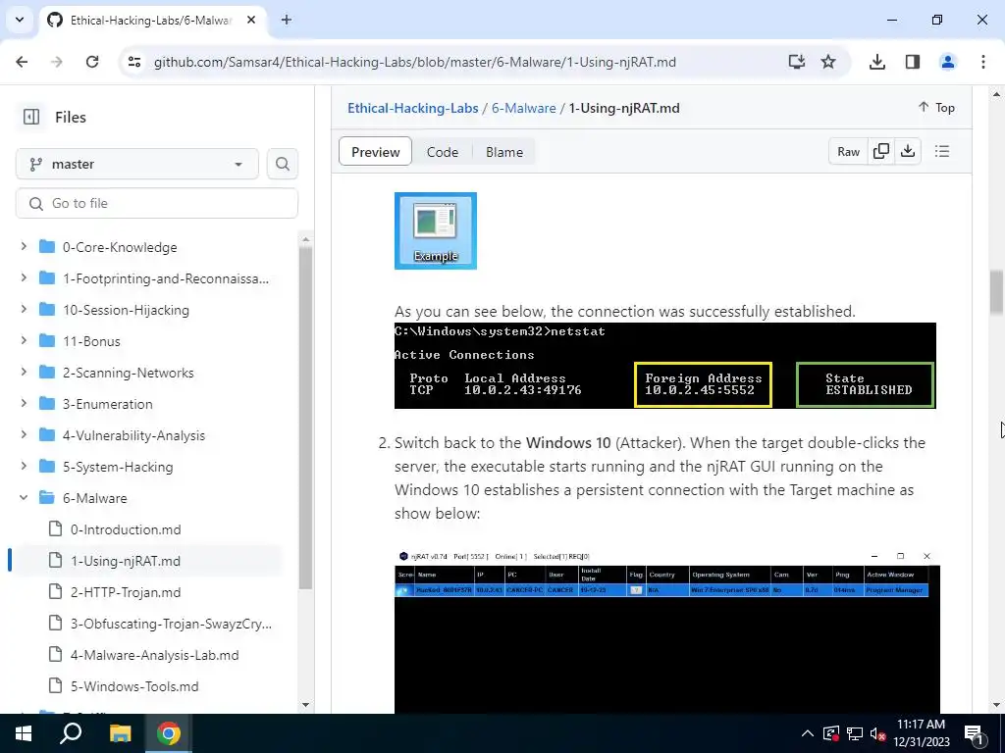The width and height of the screenshot is (1005, 753).
Task: Reload the current page
Action: (92, 62)
